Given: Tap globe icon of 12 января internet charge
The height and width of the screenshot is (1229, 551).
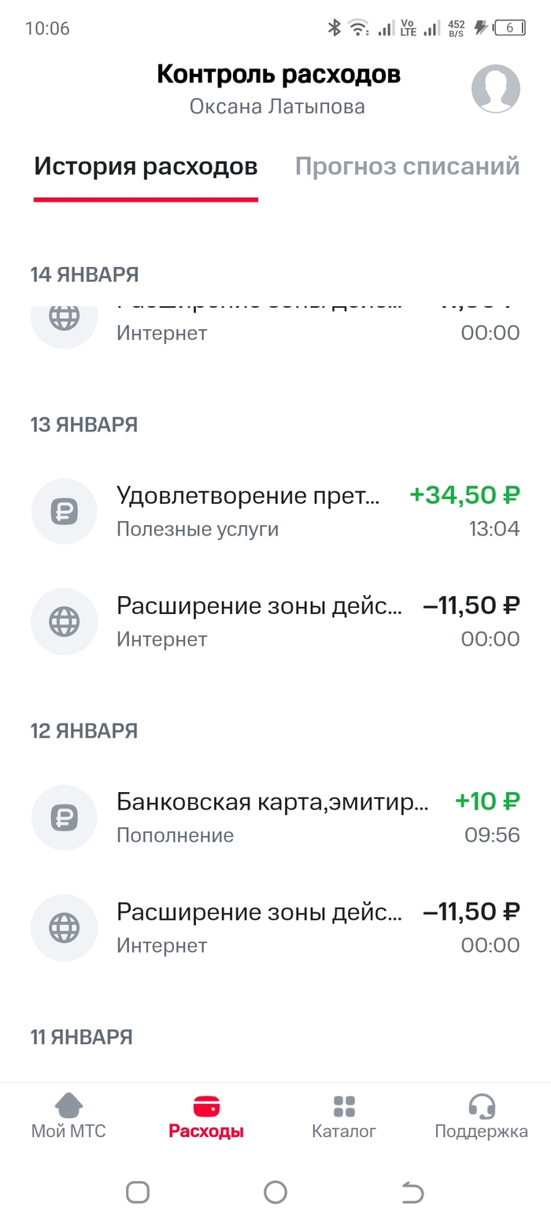Looking at the screenshot, I should tap(64, 927).
